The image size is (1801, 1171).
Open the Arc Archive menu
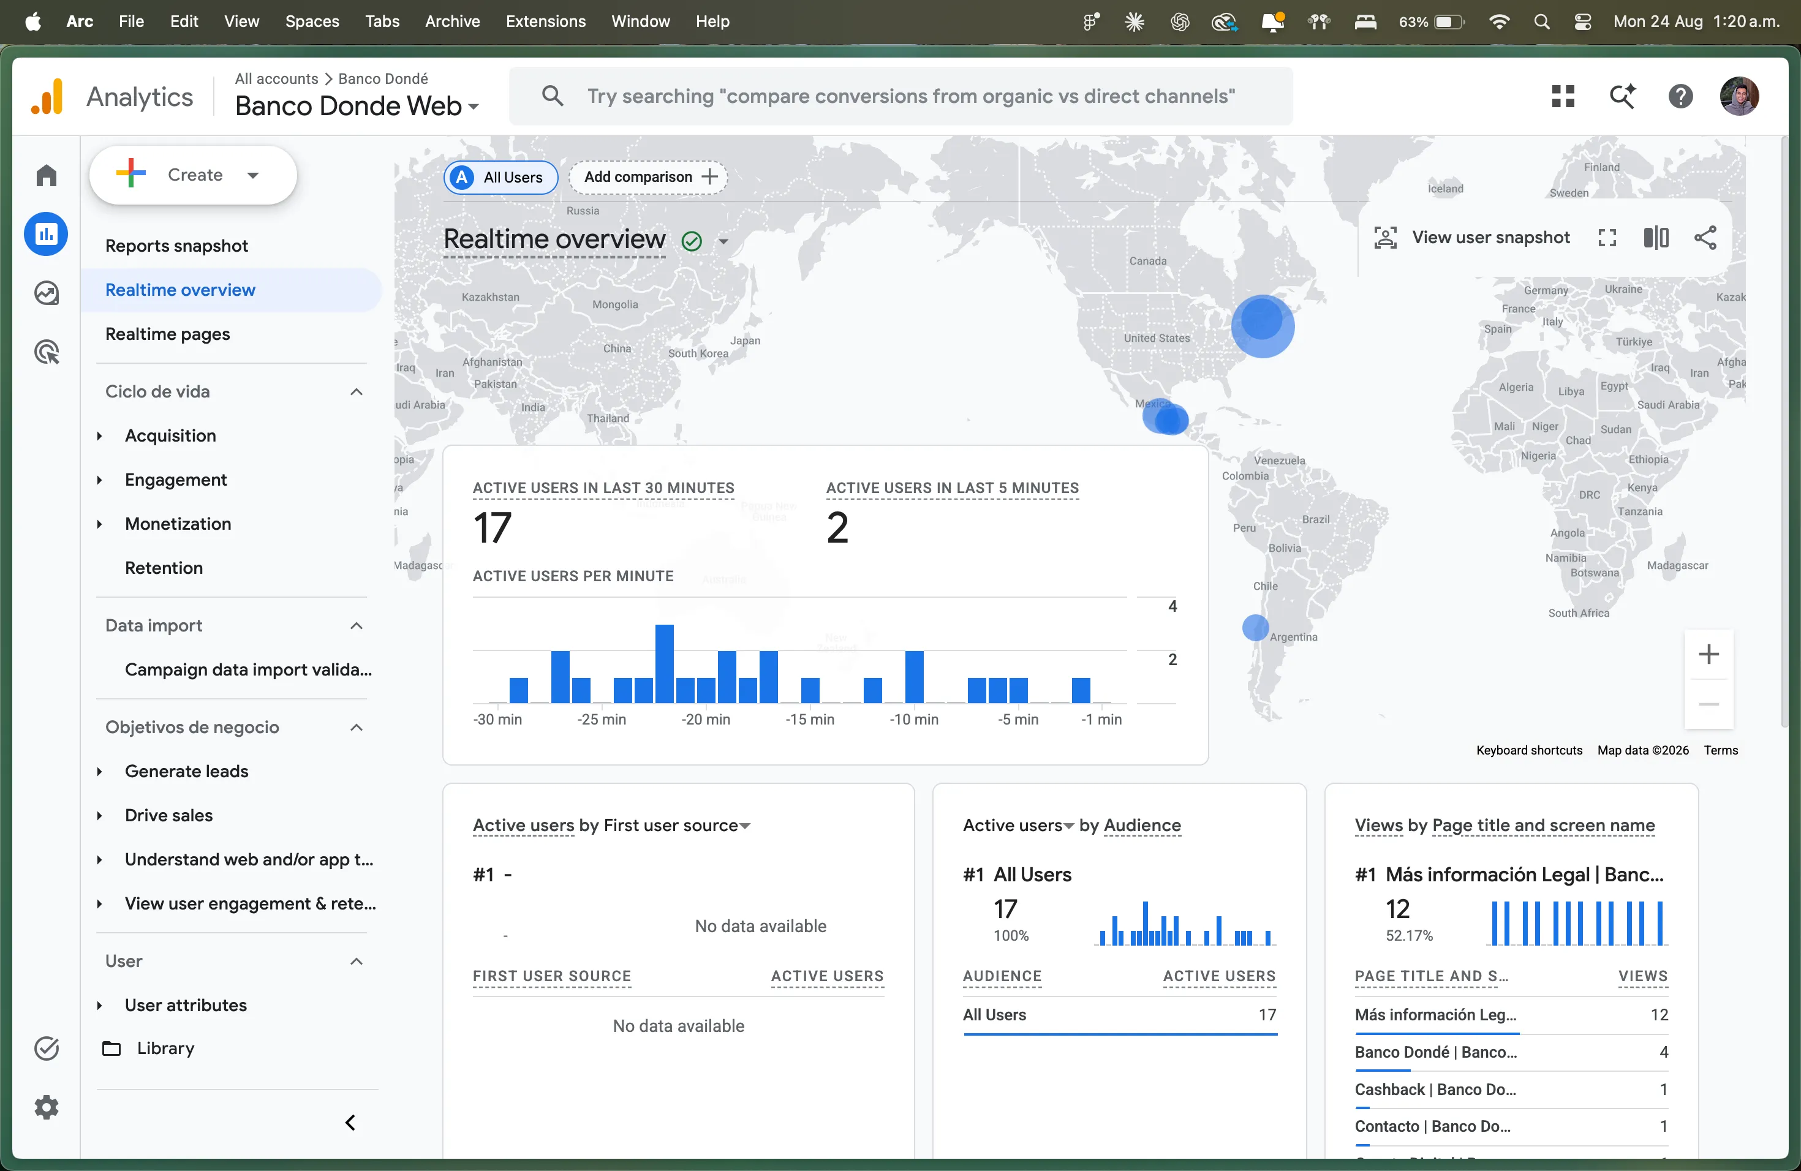click(451, 21)
